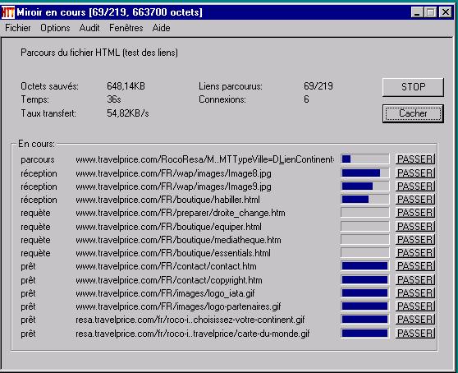Click the Cacher button
458x373 pixels.
click(413, 113)
